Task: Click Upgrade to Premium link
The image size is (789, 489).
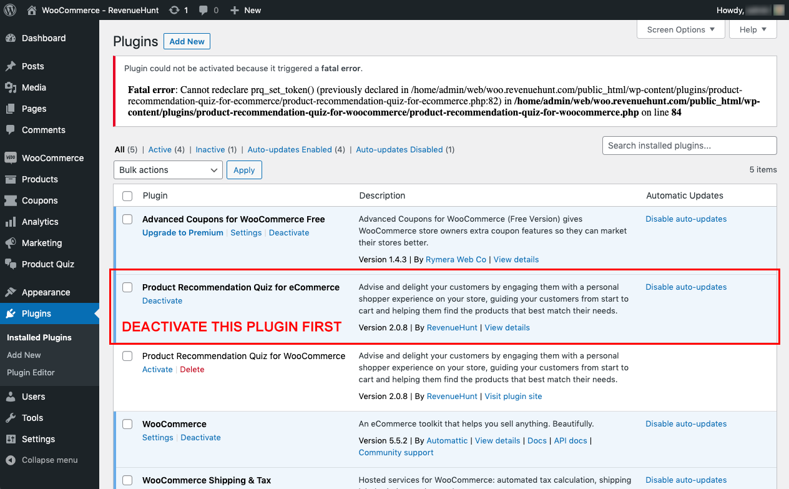Action: point(183,233)
